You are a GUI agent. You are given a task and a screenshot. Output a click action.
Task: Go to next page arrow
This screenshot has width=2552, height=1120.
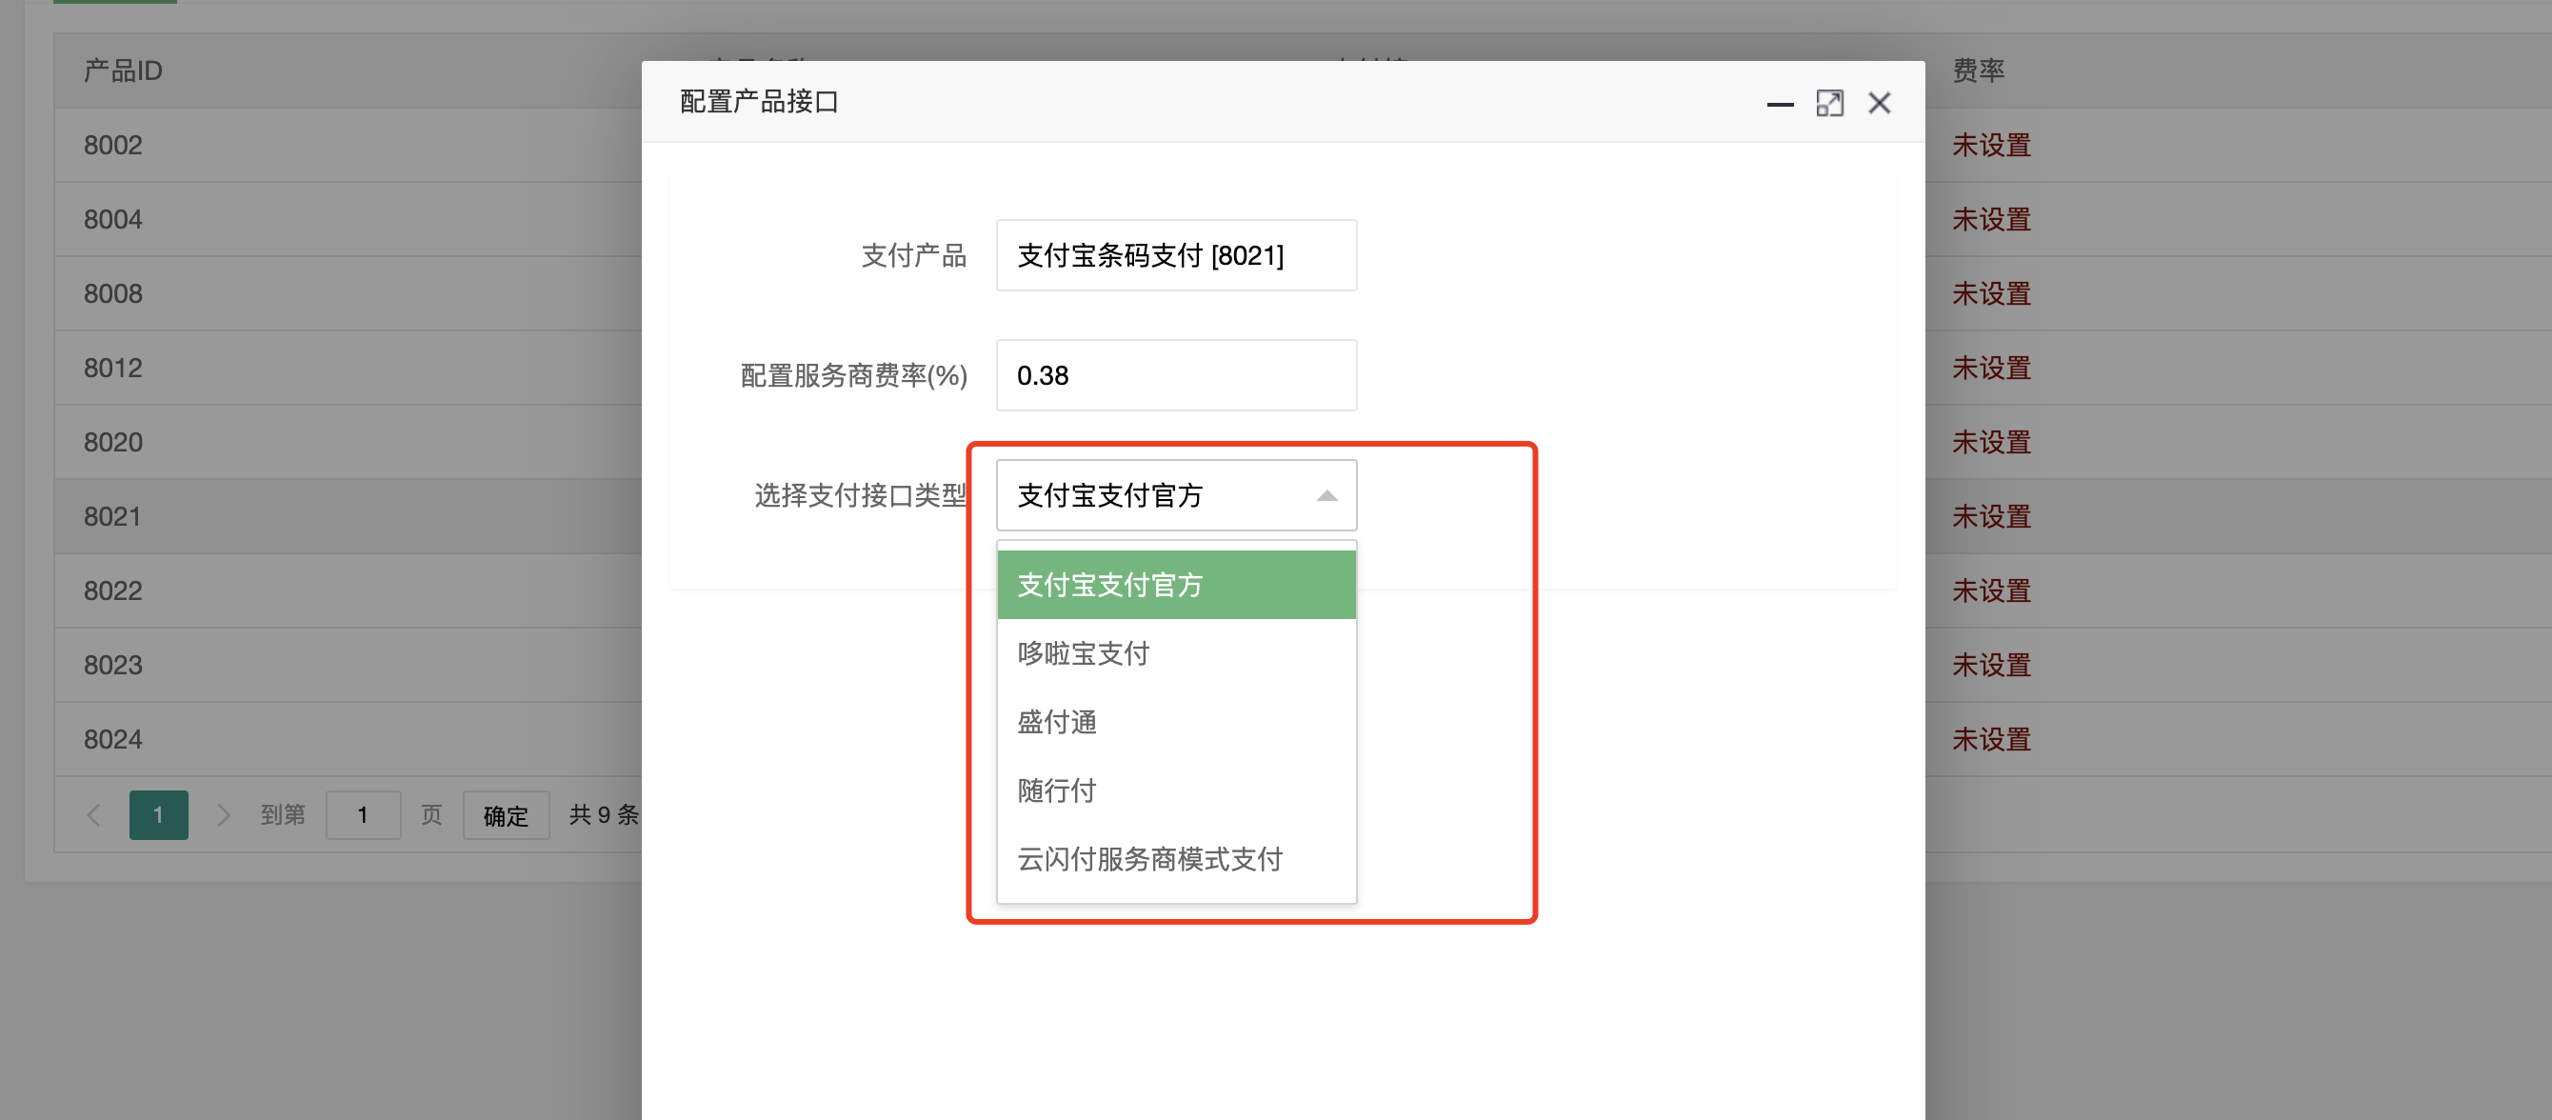pos(223,814)
